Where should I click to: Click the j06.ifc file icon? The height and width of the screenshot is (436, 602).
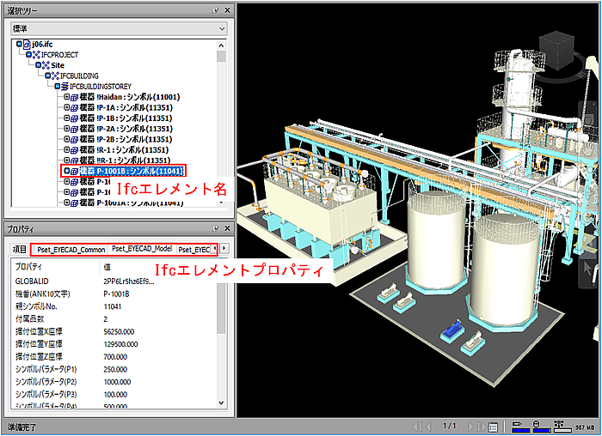[27, 45]
